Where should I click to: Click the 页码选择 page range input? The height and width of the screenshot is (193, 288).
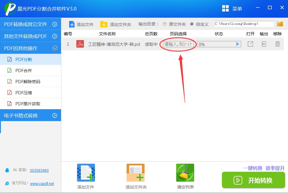pyautogui.click(x=178, y=44)
